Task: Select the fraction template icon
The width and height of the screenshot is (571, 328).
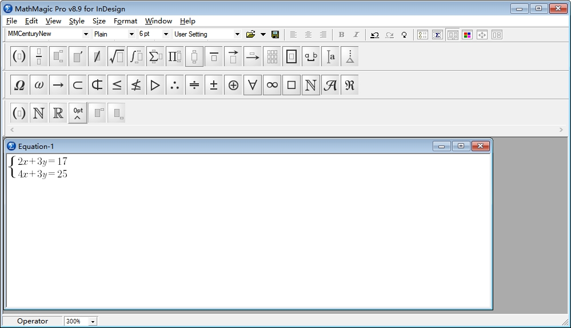Action: tap(39, 56)
